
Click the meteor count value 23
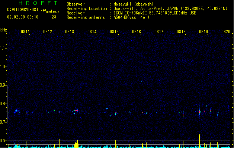pos(54,17)
